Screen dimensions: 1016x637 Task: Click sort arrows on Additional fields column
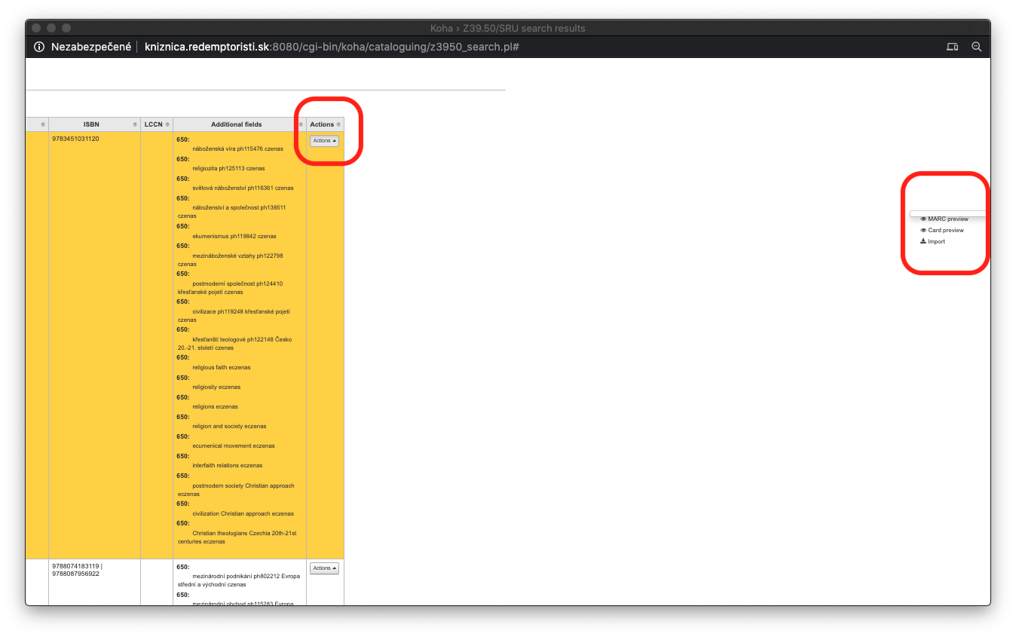pyautogui.click(x=301, y=124)
